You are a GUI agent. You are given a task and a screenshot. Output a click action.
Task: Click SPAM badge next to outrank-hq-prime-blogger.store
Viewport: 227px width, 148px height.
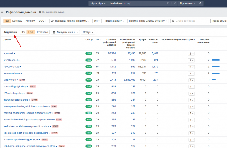pos(45,140)
